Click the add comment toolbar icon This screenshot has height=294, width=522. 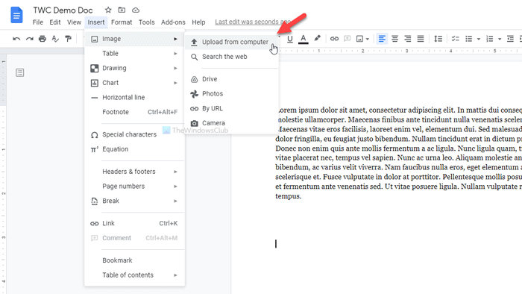click(x=348, y=39)
